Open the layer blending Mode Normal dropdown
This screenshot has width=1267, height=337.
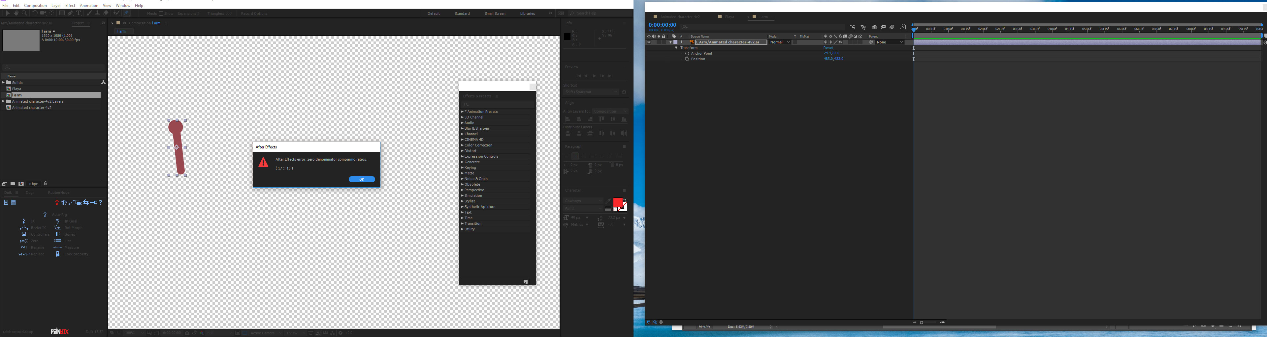780,42
